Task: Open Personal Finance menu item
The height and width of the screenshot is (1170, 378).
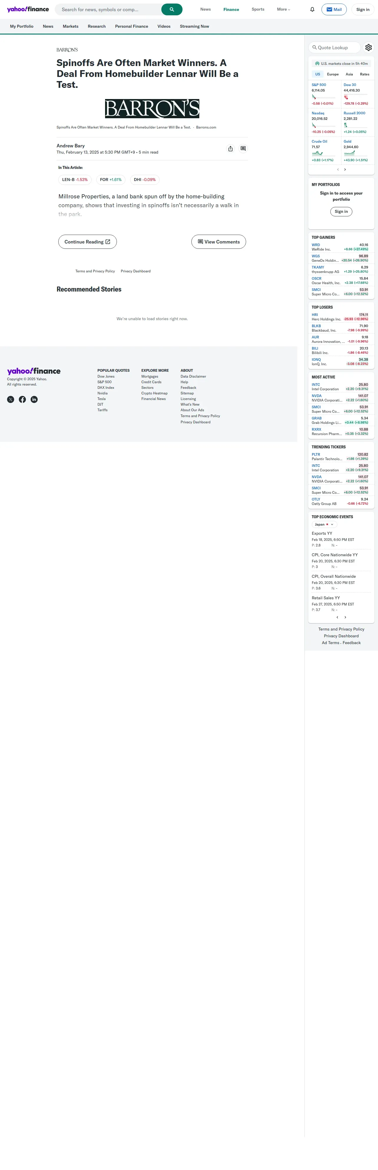Action: point(132,26)
